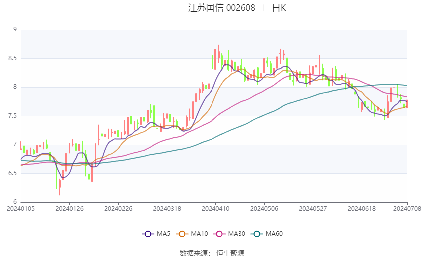Toggle the MA10 legend series
Image resolution: width=424 pixels, height=258 pixels.
point(192,234)
